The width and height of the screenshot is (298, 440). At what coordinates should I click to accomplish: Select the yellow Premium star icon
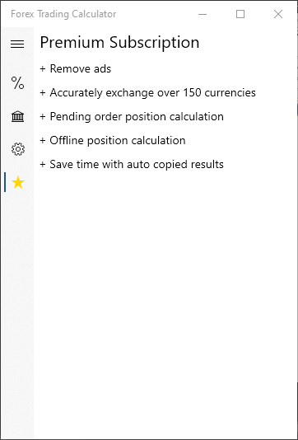[x=18, y=182]
